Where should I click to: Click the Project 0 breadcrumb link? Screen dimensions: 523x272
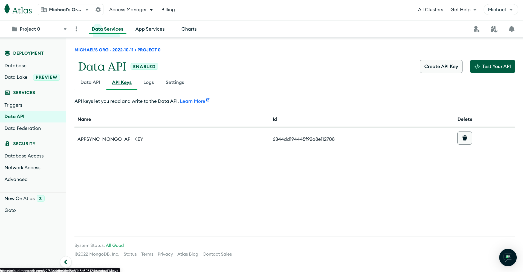[149, 50]
